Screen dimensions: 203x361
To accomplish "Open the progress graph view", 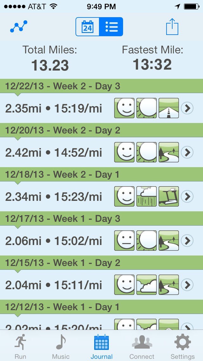I will tap(19, 27).
